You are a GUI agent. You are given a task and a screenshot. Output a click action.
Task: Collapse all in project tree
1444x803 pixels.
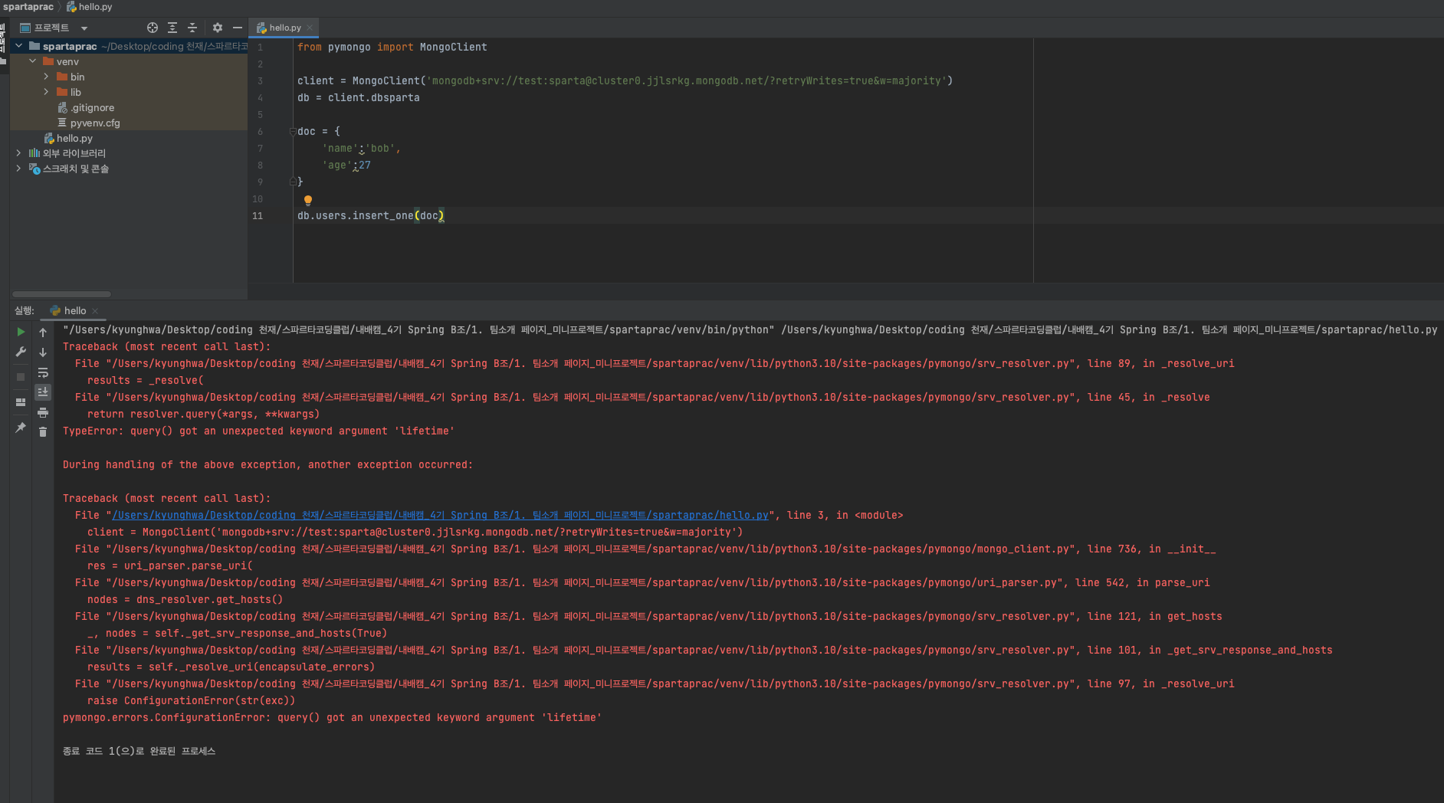[x=192, y=28]
